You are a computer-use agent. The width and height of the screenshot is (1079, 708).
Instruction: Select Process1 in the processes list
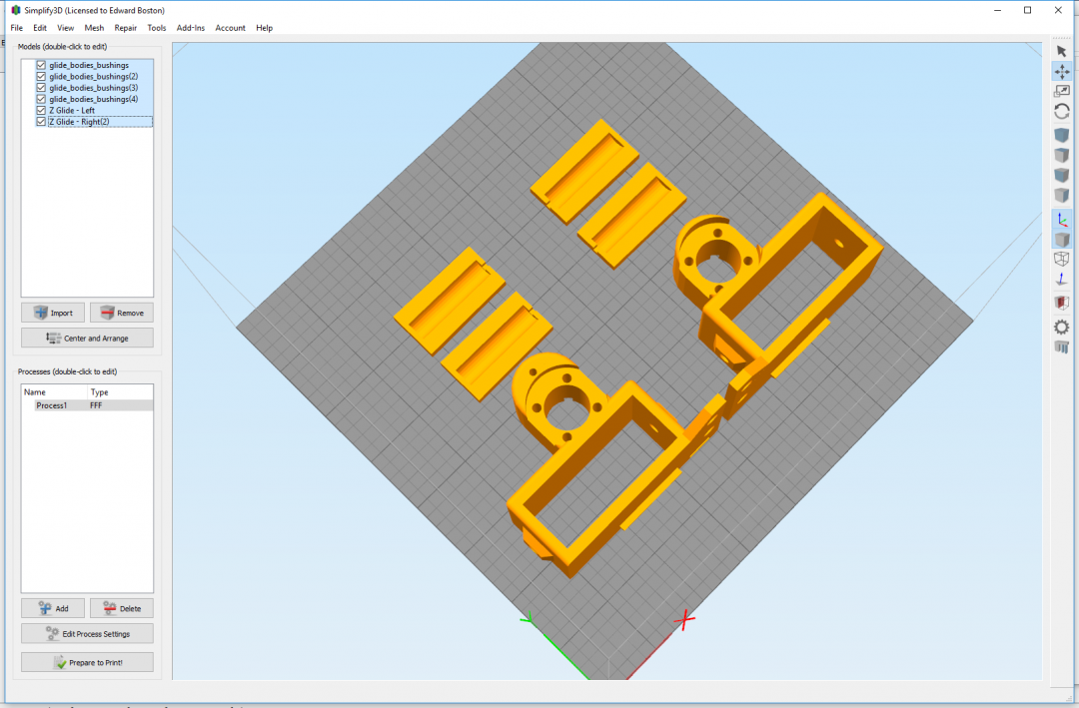coord(52,406)
